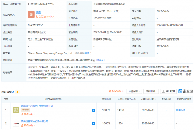Open legal representative 雷霆's profile link
The width and height of the screenshot is (194, 130).
pos(39,12)
